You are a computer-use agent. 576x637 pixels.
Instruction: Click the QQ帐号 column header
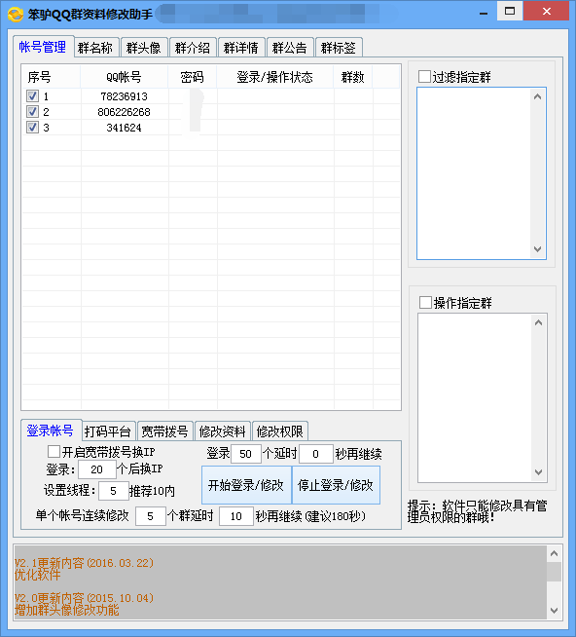tap(125, 77)
